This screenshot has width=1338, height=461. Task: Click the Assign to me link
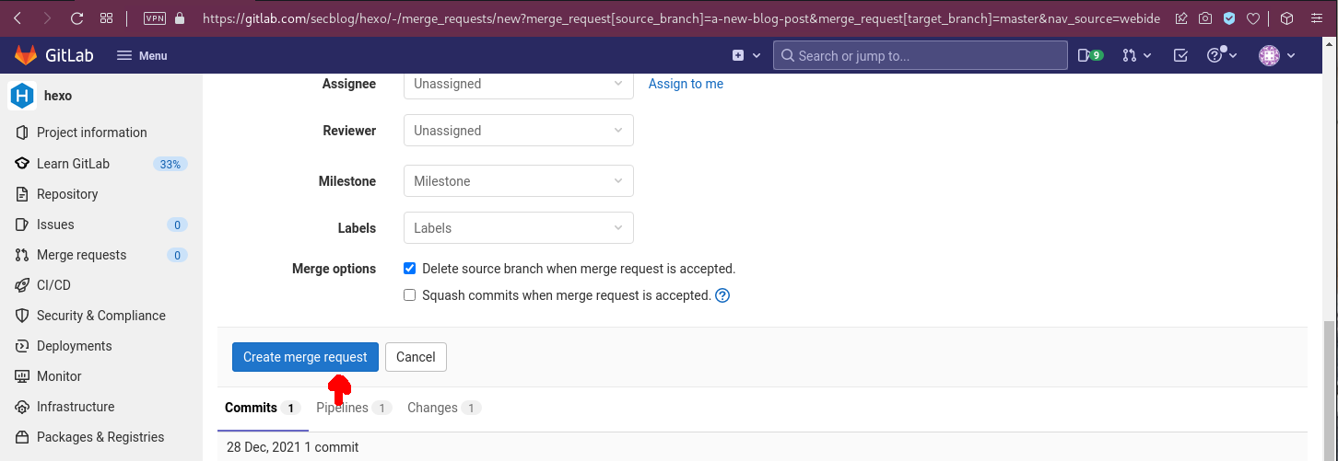click(686, 84)
